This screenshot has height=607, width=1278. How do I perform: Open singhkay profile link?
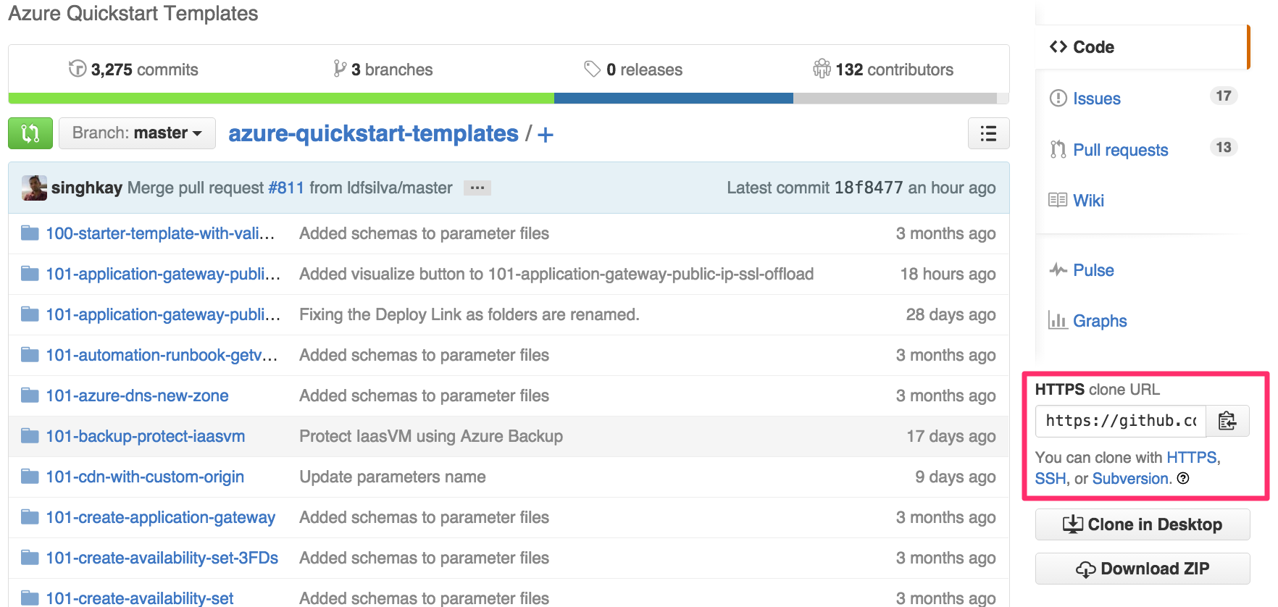tap(86, 188)
